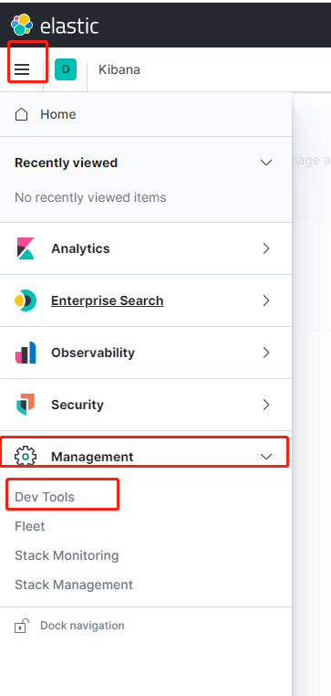Open the green D space avatar

coord(66,69)
